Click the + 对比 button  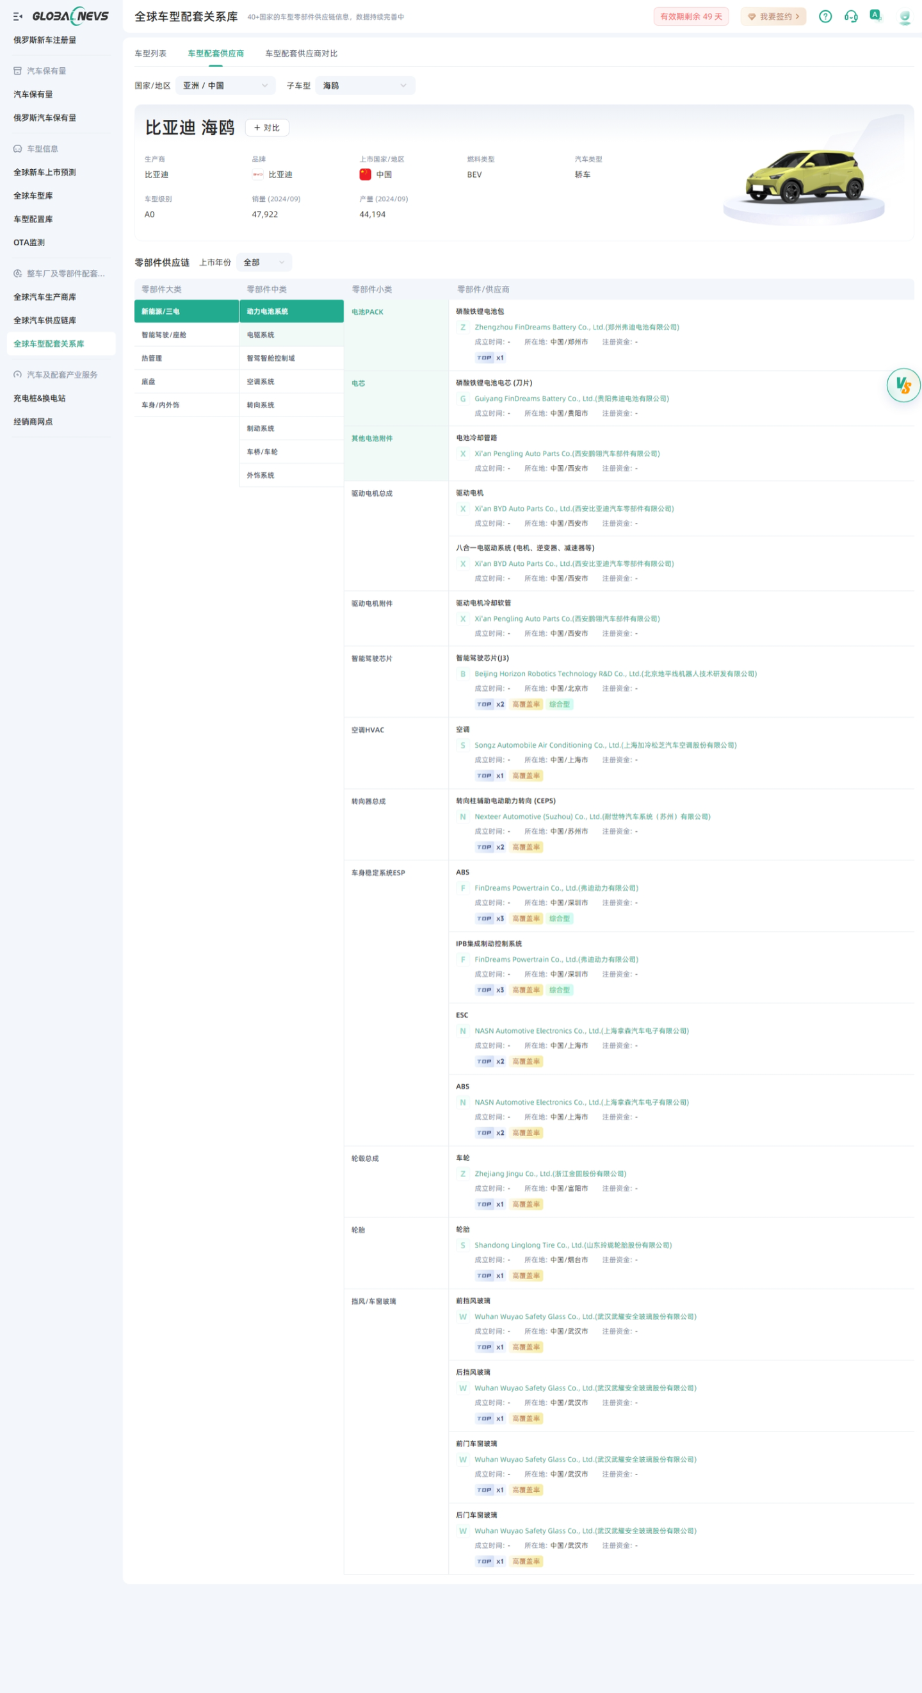tap(267, 128)
